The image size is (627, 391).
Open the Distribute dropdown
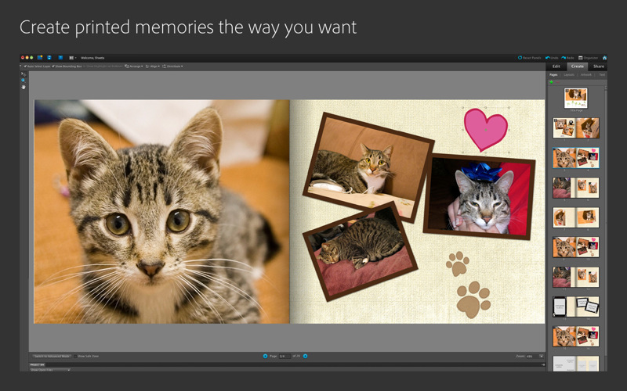[x=173, y=66]
